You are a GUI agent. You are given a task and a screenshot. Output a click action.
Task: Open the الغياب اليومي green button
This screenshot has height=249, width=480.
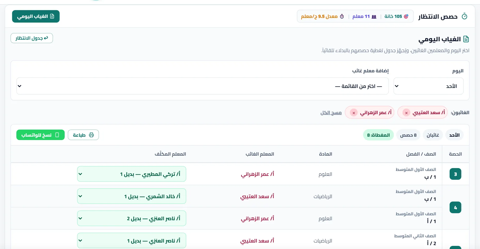click(36, 16)
